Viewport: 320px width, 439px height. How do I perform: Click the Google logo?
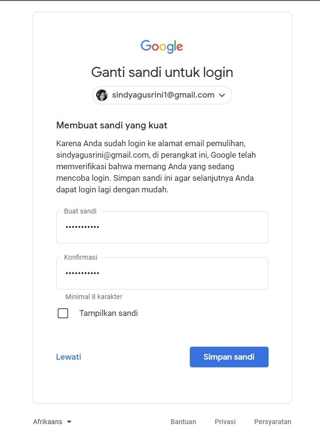pyautogui.click(x=161, y=47)
